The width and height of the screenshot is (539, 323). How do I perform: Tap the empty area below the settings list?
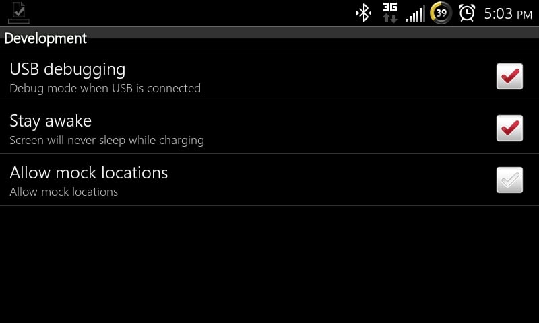(x=269, y=264)
